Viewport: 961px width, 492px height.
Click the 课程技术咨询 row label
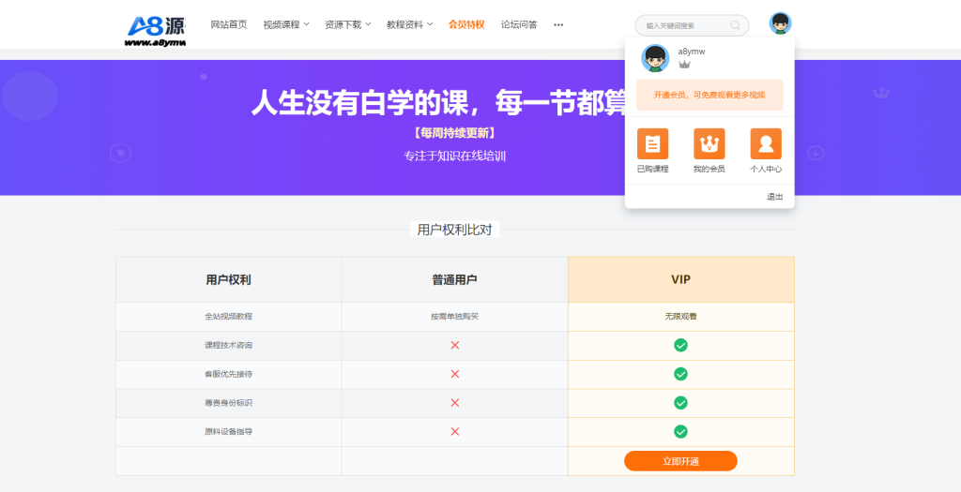click(x=229, y=345)
